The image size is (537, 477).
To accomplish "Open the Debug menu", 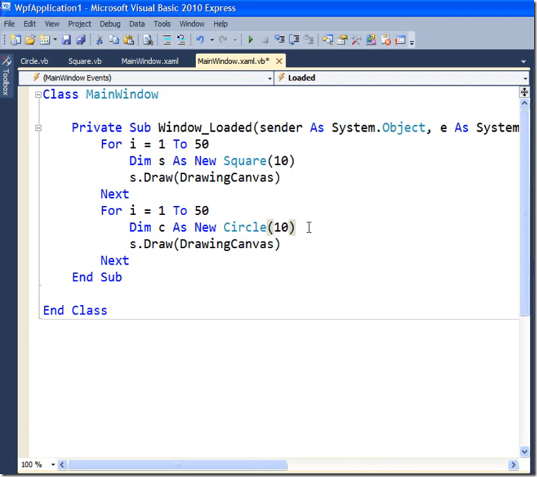I will tap(110, 24).
